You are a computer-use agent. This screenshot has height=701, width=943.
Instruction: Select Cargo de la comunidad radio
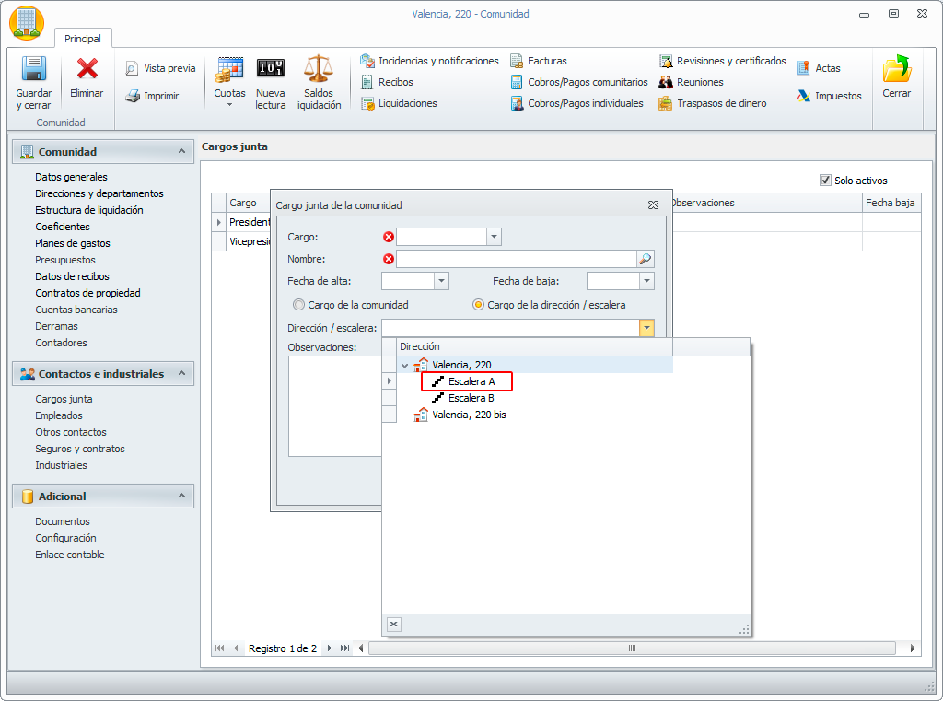tap(298, 305)
